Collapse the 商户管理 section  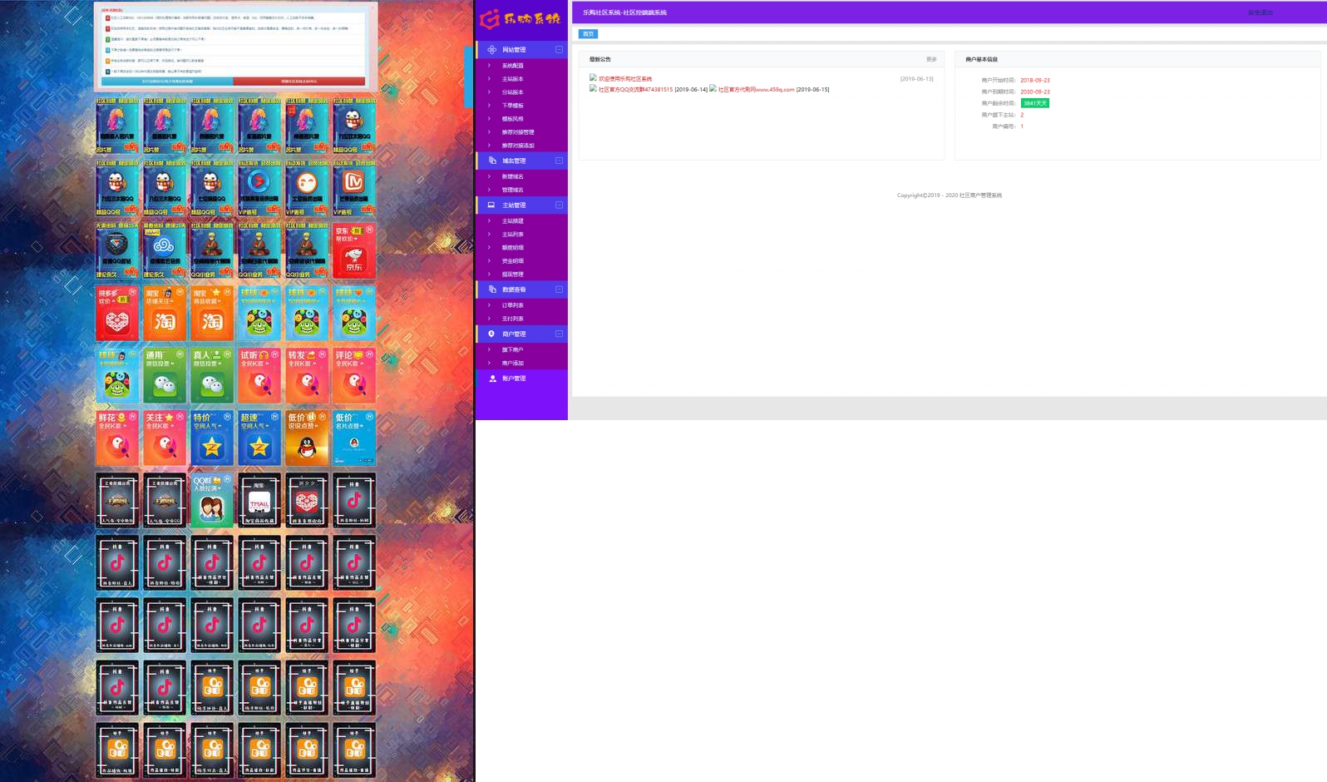tap(559, 334)
